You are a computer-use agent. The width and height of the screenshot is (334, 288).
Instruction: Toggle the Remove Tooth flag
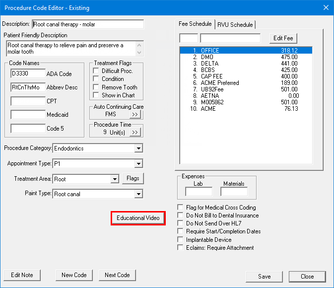[x=96, y=87]
